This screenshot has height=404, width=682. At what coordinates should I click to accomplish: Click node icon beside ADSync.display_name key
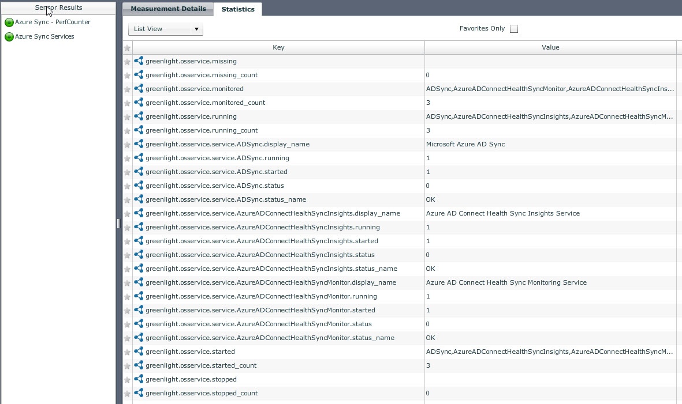click(139, 144)
